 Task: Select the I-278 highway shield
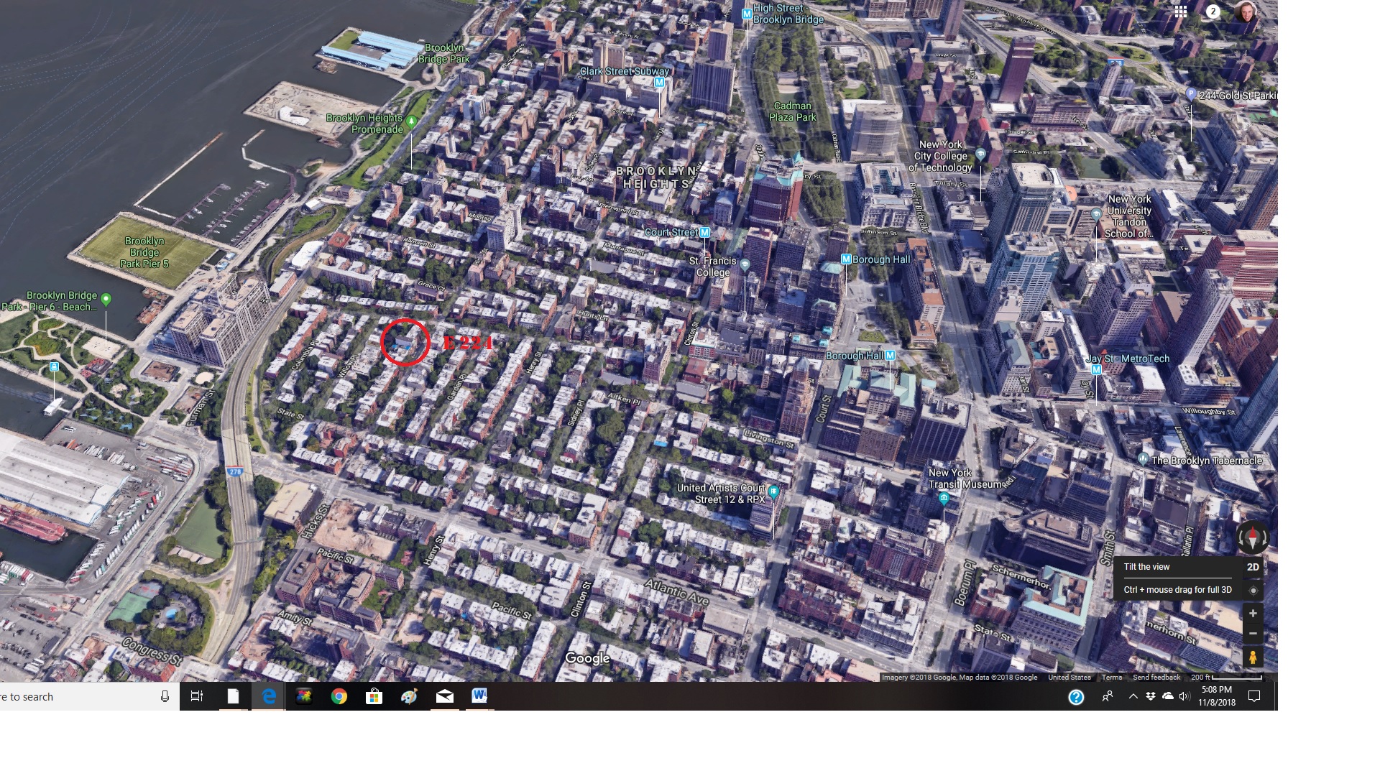235,472
